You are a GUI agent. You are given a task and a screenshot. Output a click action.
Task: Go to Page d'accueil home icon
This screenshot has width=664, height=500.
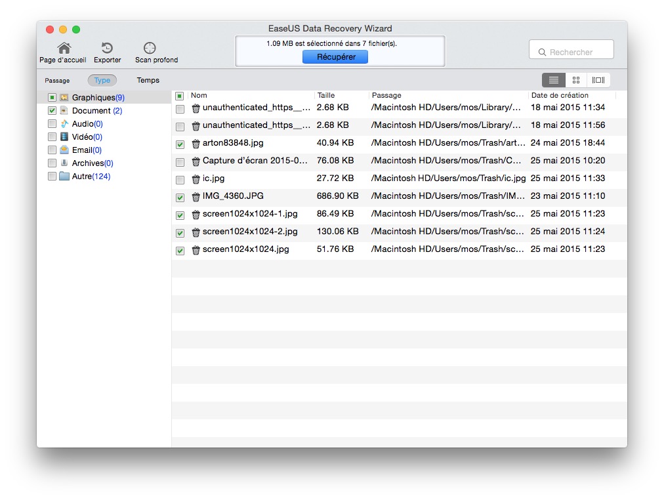[x=64, y=48]
